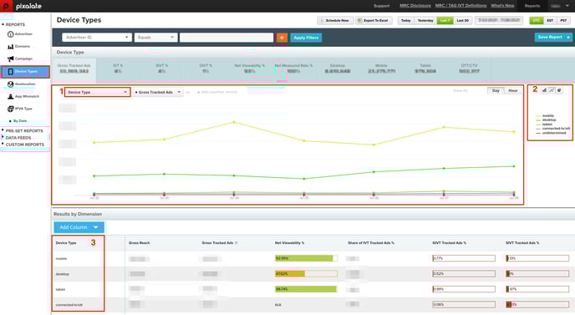Set timezone to PST

[563, 21]
